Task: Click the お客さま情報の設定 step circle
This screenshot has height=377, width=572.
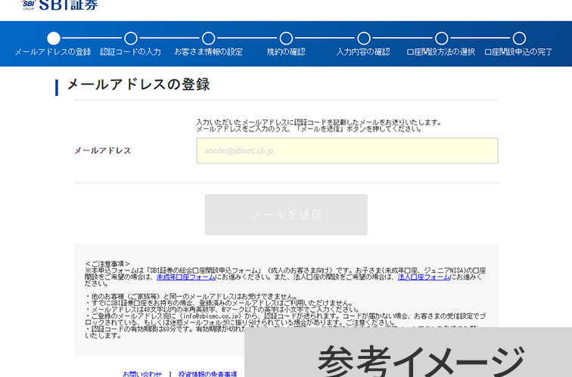Action: pos(209,39)
